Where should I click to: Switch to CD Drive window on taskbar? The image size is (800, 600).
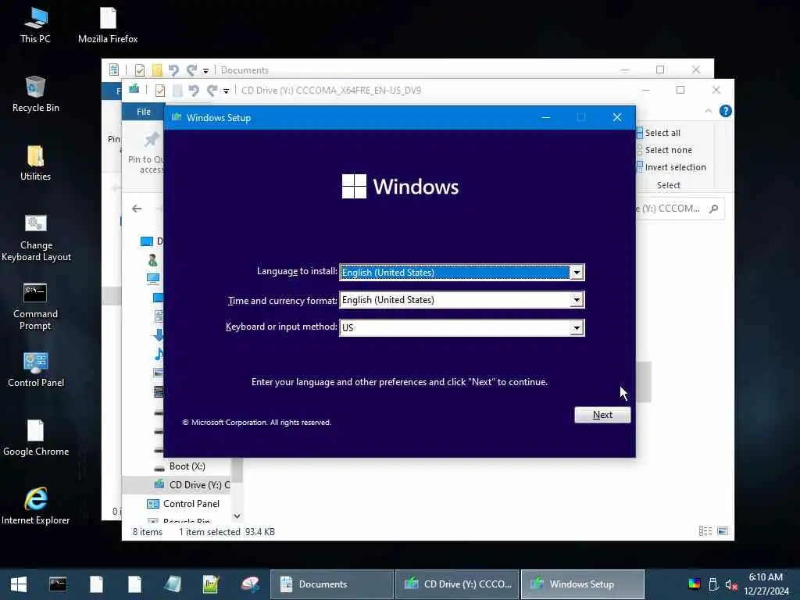457,584
